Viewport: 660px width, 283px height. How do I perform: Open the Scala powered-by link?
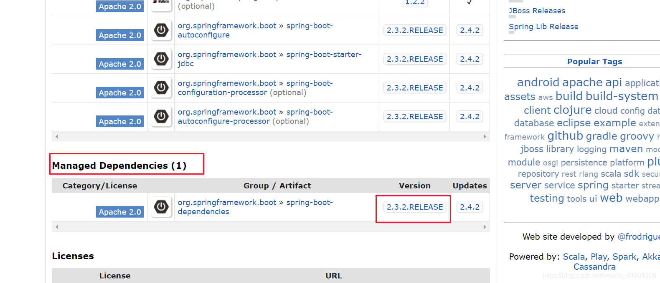[x=574, y=257]
